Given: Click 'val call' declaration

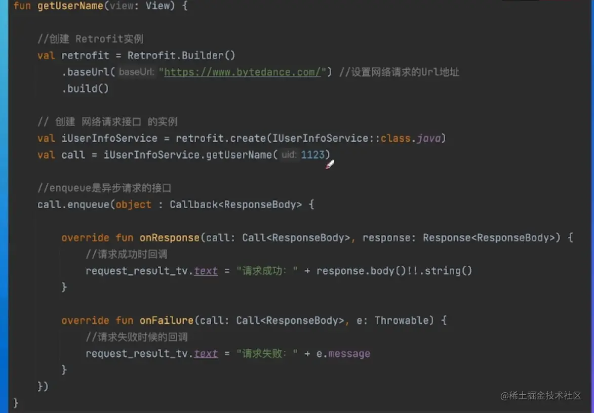Looking at the screenshot, I should pyautogui.click(x=61, y=155).
